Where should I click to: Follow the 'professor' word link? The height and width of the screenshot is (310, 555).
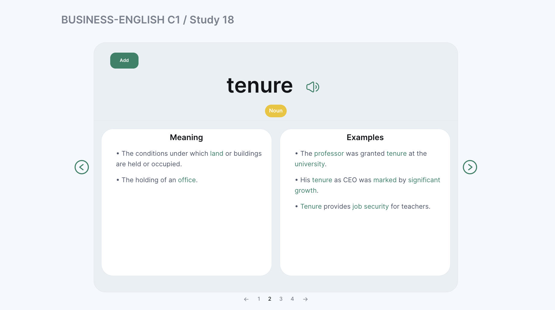click(x=329, y=153)
